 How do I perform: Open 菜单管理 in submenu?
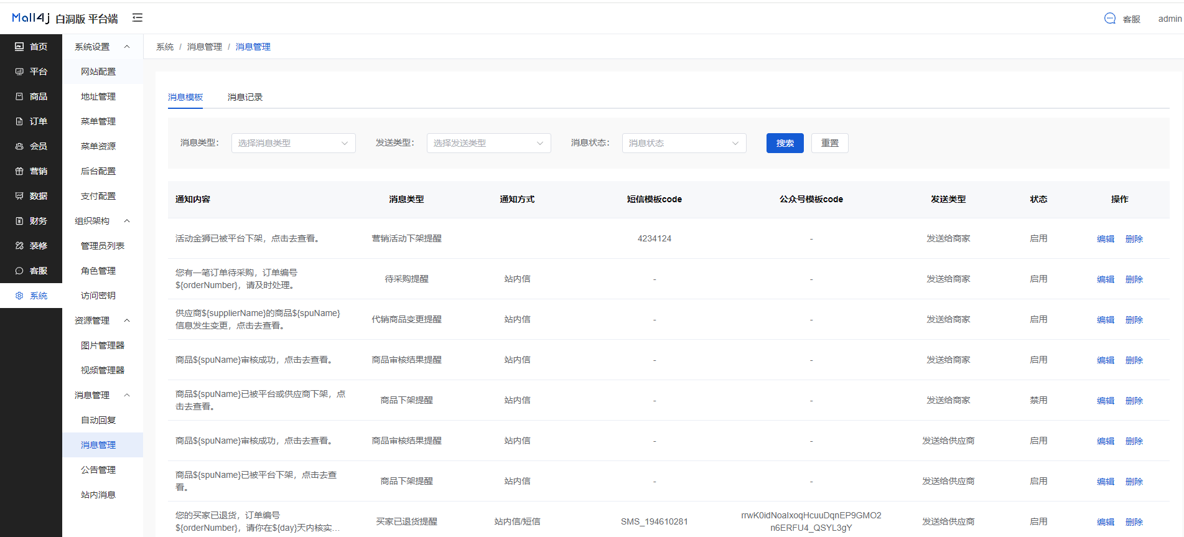click(103, 121)
